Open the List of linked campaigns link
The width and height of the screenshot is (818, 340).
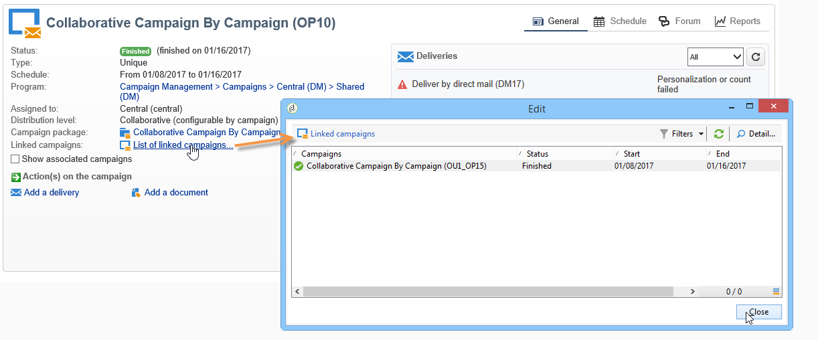(183, 145)
